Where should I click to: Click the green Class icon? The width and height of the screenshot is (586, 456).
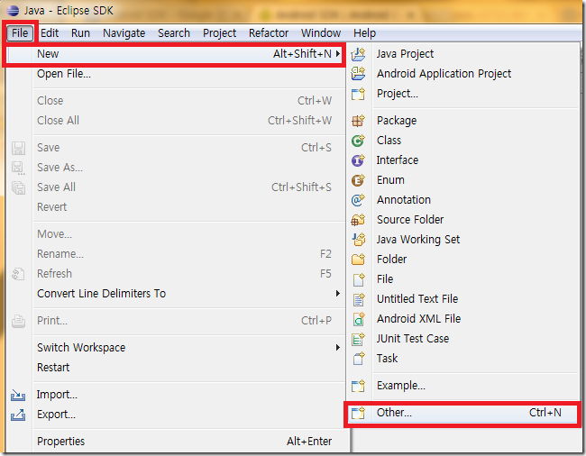[x=358, y=141]
